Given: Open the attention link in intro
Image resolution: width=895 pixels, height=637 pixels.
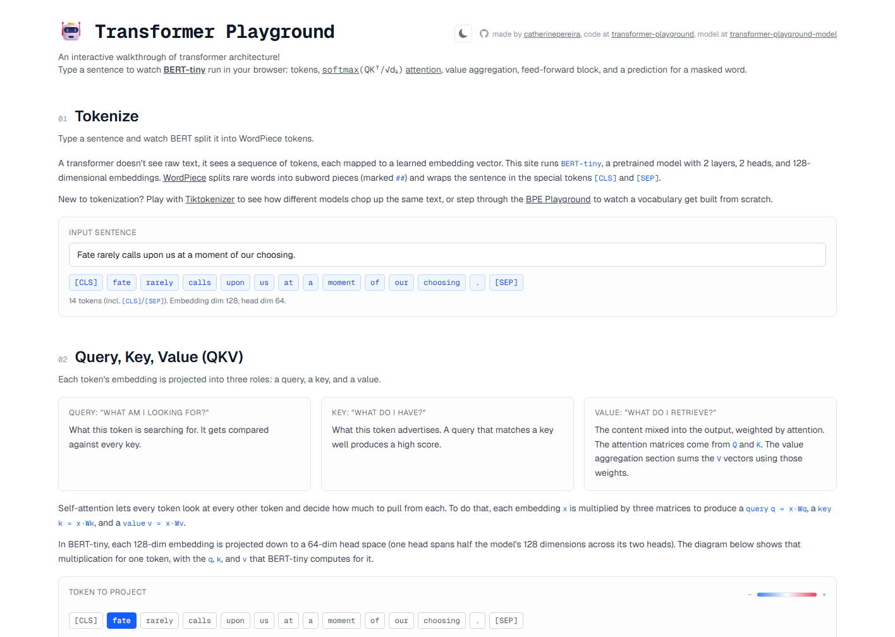Looking at the screenshot, I should coord(423,70).
